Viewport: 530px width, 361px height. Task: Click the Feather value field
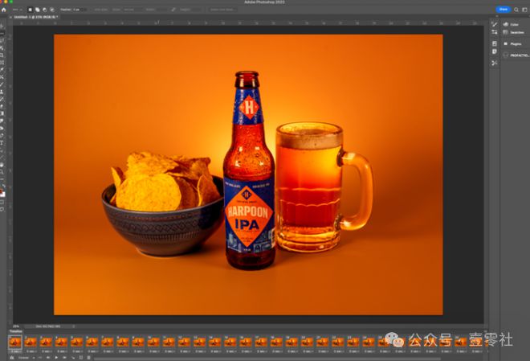click(x=79, y=10)
